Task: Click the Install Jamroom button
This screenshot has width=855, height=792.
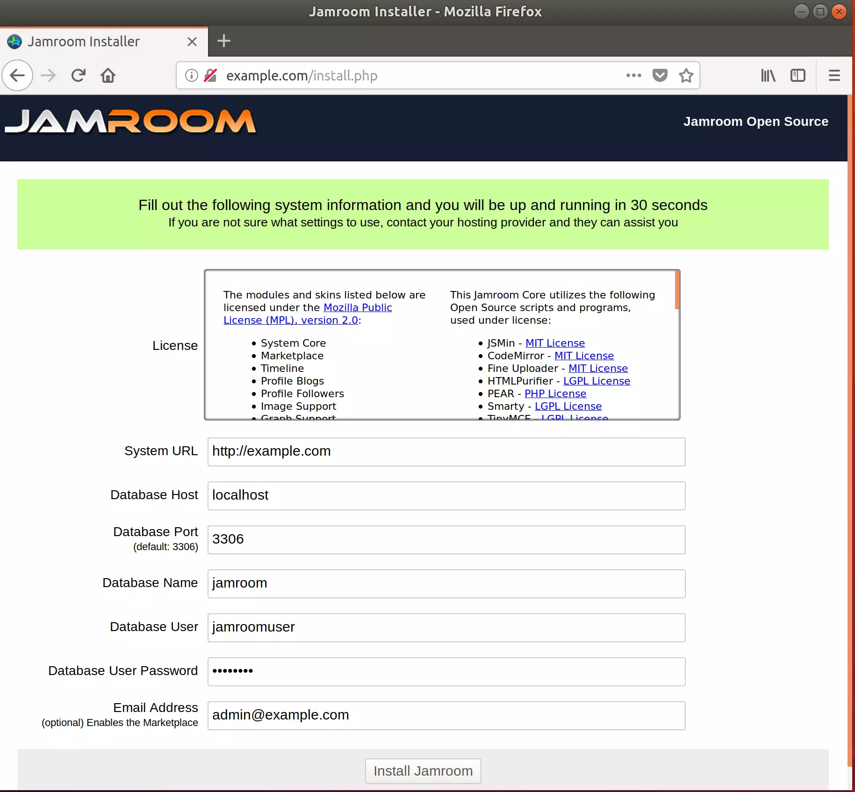Action: 423,771
